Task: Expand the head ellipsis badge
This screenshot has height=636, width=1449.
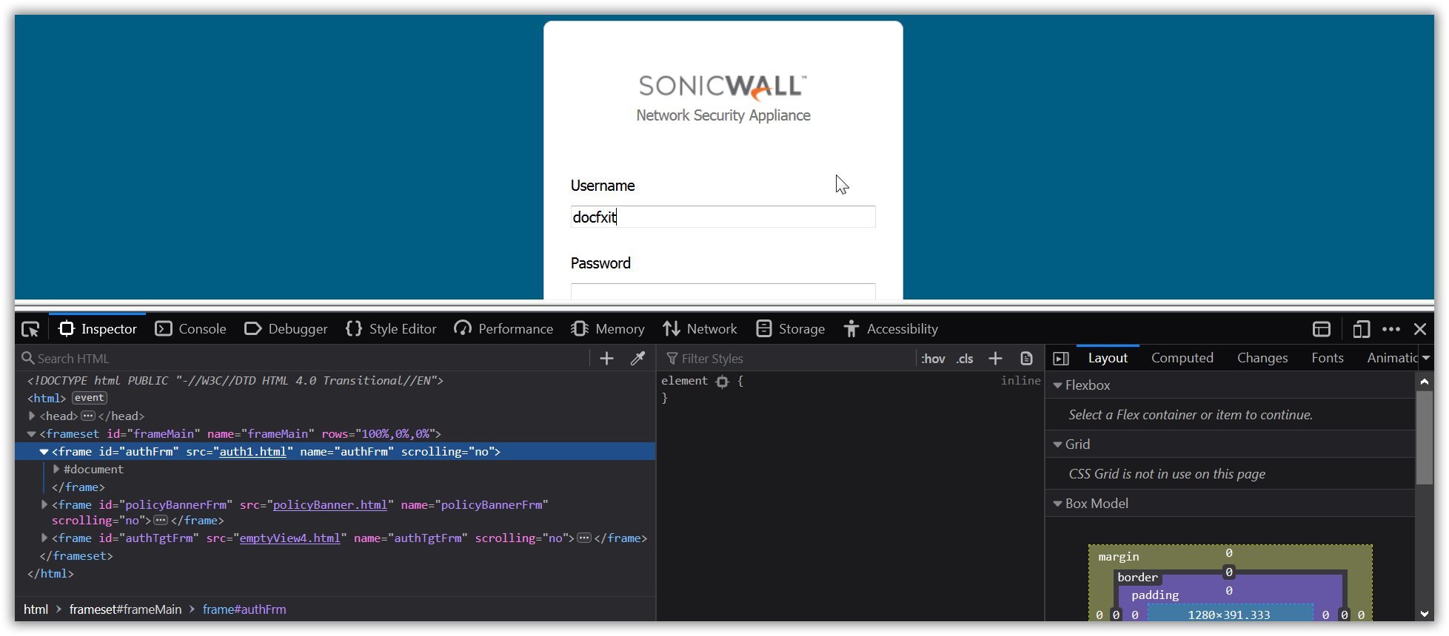Action: pos(88,416)
